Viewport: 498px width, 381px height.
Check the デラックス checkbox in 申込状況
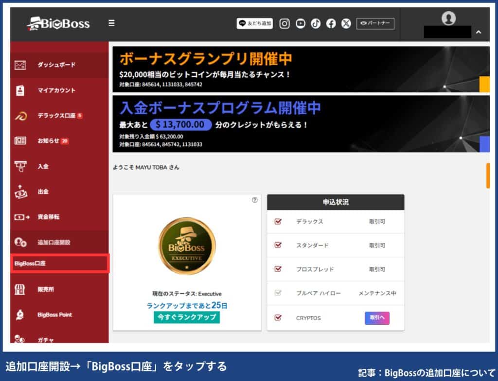(x=278, y=222)
